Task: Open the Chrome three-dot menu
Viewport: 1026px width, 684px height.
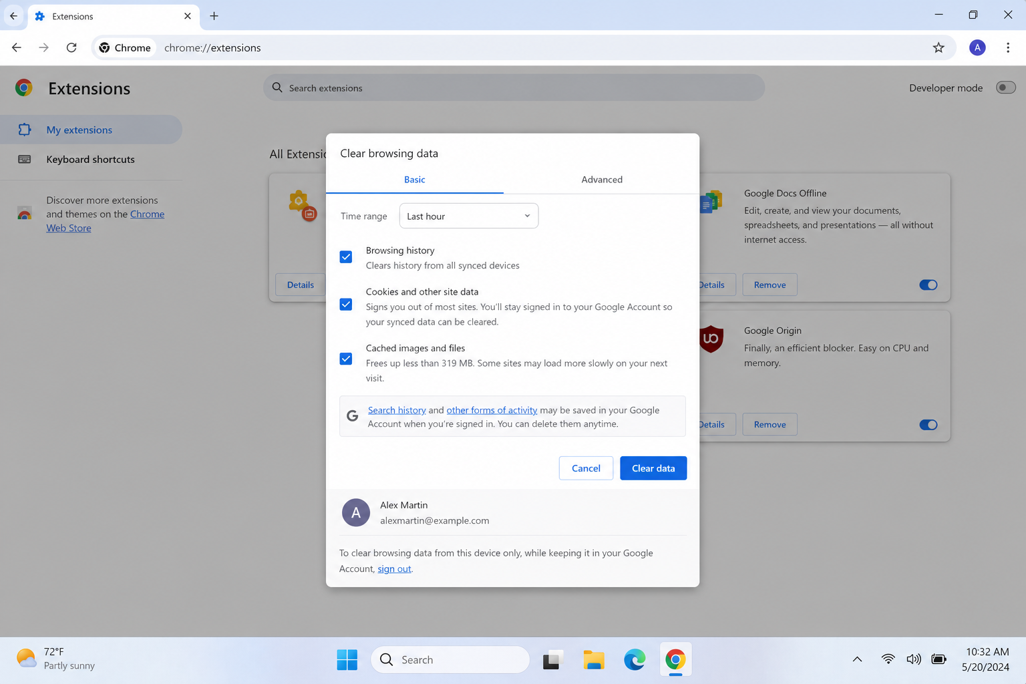Action: tap(1007, 47)
